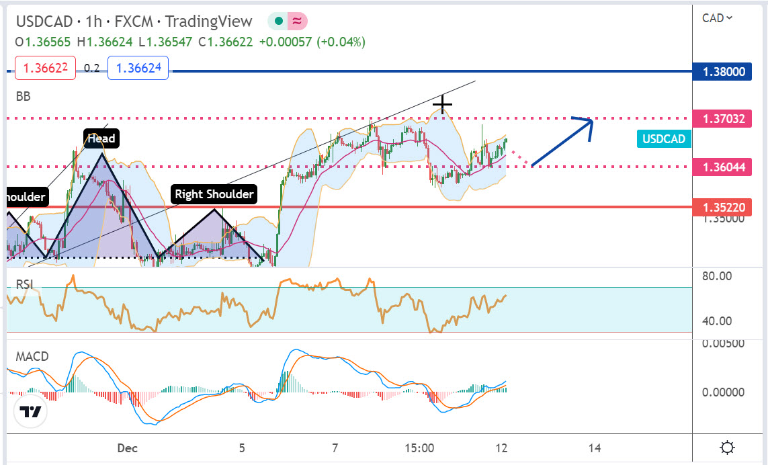Click the change +0.00057 (+0.04%) text
768x465 pixels.
[312, 42]
